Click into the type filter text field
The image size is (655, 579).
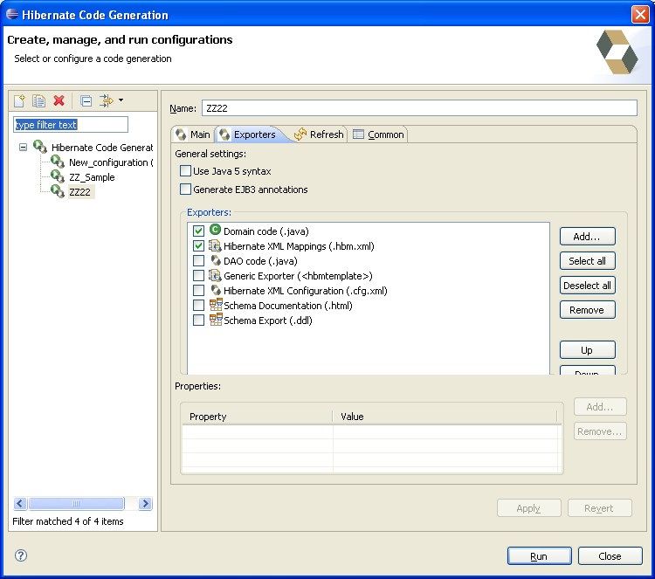(71, 125)
